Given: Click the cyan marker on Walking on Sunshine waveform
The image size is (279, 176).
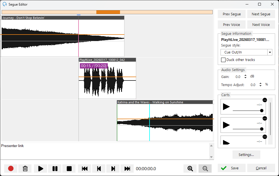Looking at the screenshot, I should 150,123.
